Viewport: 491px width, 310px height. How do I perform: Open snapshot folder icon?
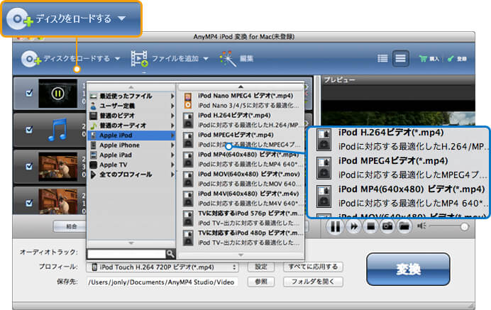point(404,226)
